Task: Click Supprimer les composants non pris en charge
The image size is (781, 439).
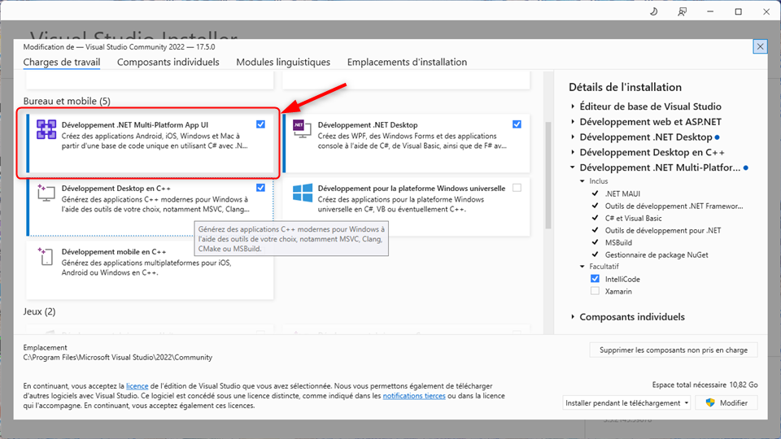Action: click(674, 350)
